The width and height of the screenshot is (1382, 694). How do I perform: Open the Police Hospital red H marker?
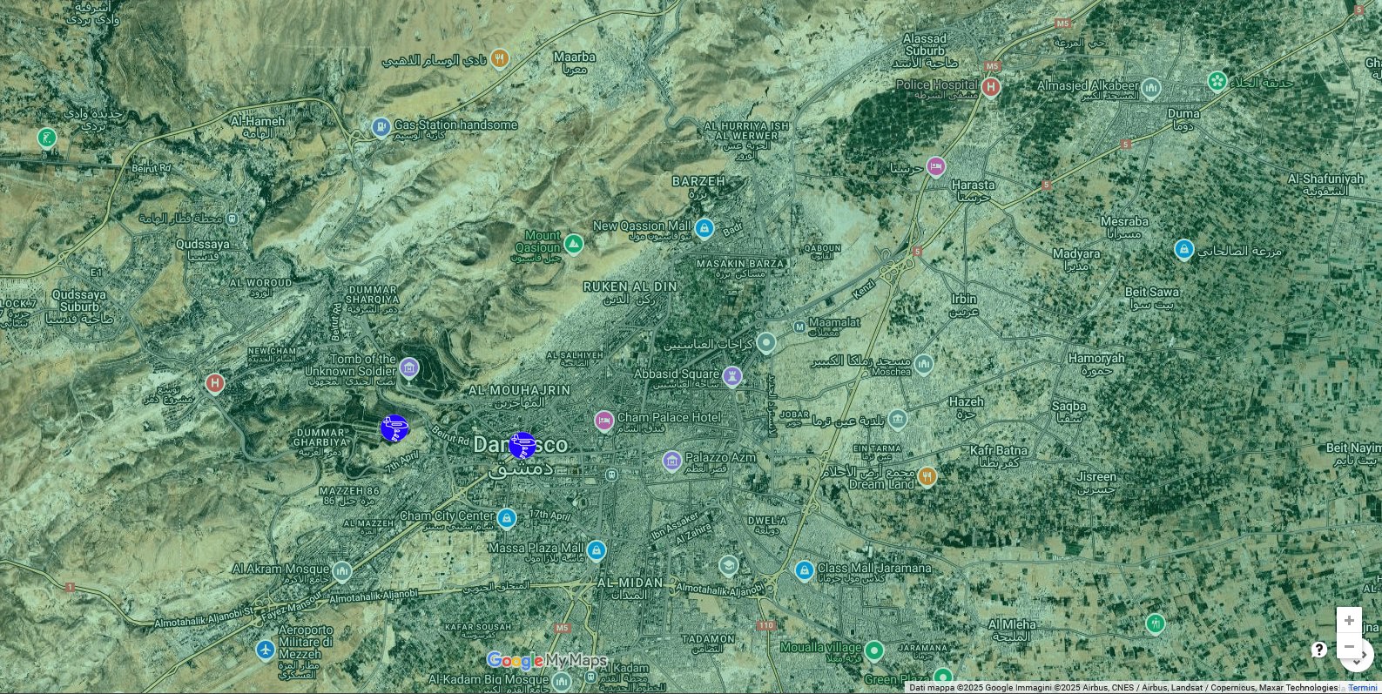tap(990, 87)
